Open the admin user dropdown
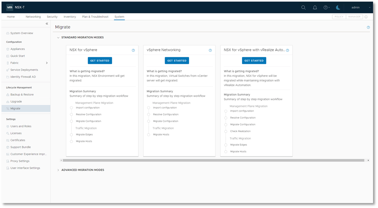Image resolution: width=378 pixels, height=208 pixels. pos(360,8)
